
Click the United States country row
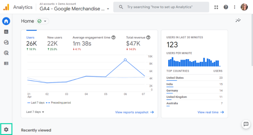coord(194,78)
